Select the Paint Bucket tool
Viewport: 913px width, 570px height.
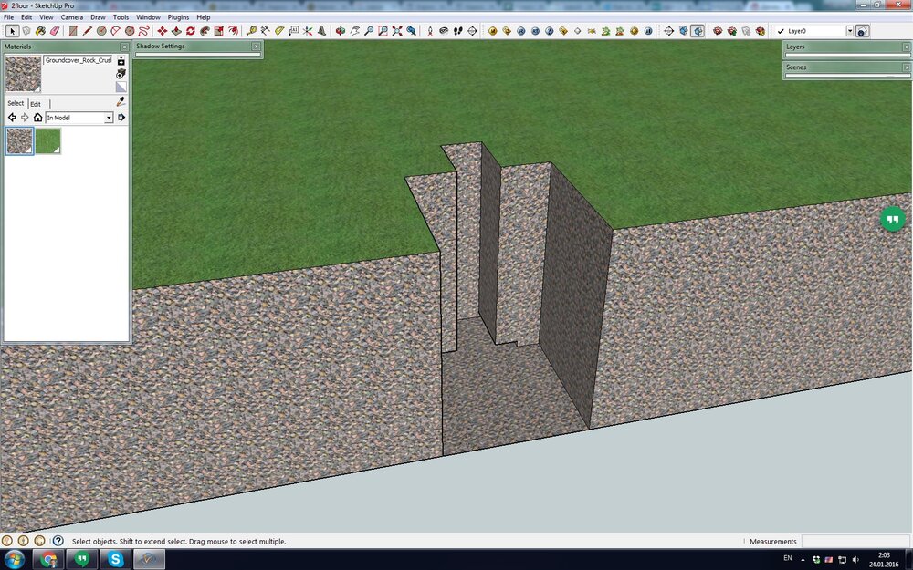point(40,31)
